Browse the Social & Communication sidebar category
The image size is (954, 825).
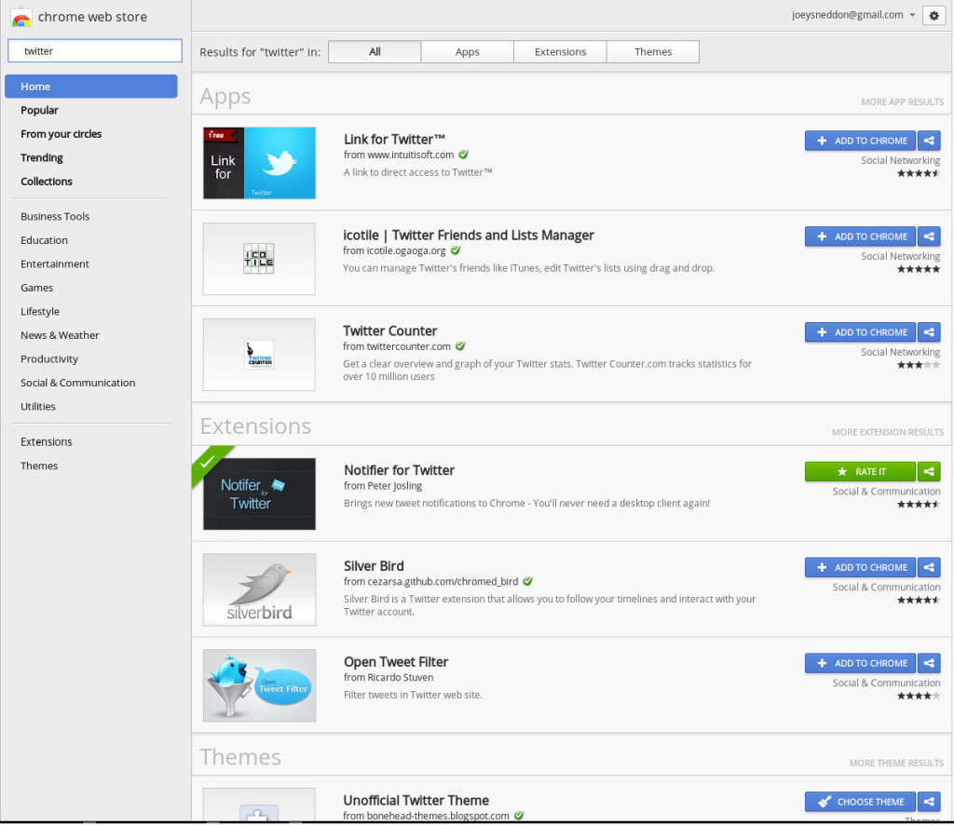[x=78, y=383]
